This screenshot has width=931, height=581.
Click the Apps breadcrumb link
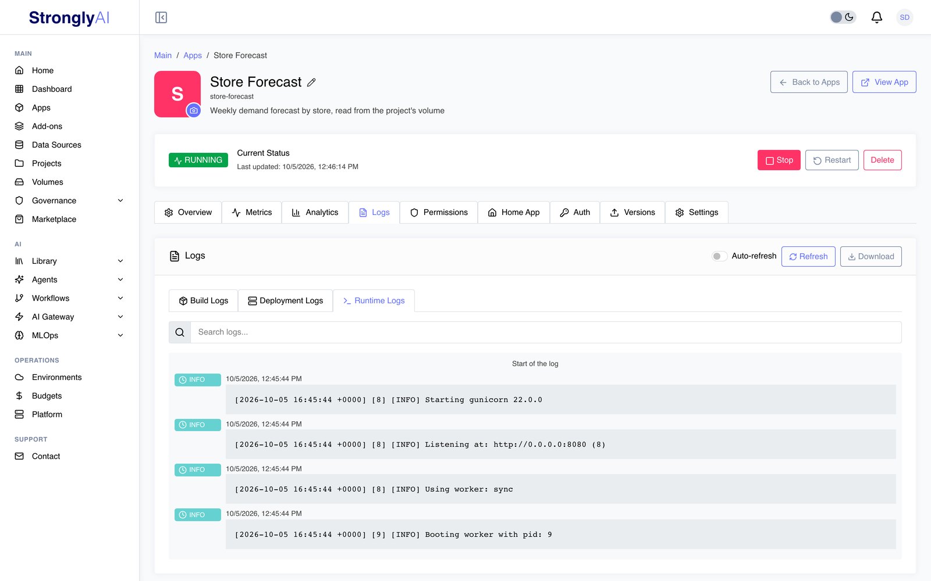point(193,55)
